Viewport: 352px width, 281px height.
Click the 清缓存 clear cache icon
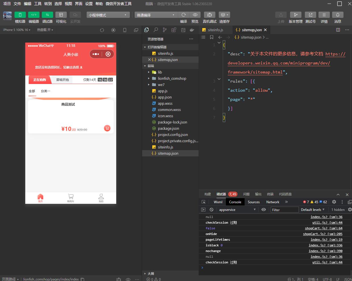coord(224,15)
